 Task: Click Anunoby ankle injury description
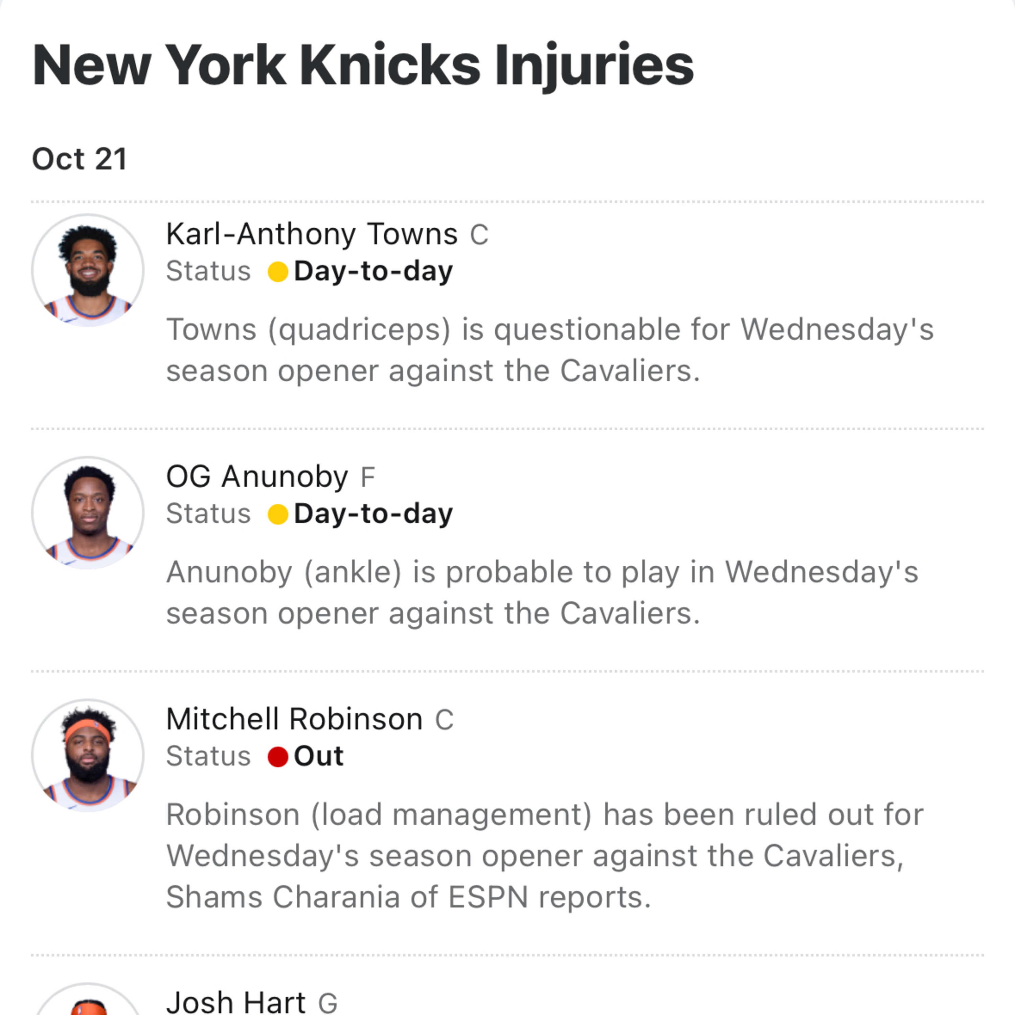[542, 592]
